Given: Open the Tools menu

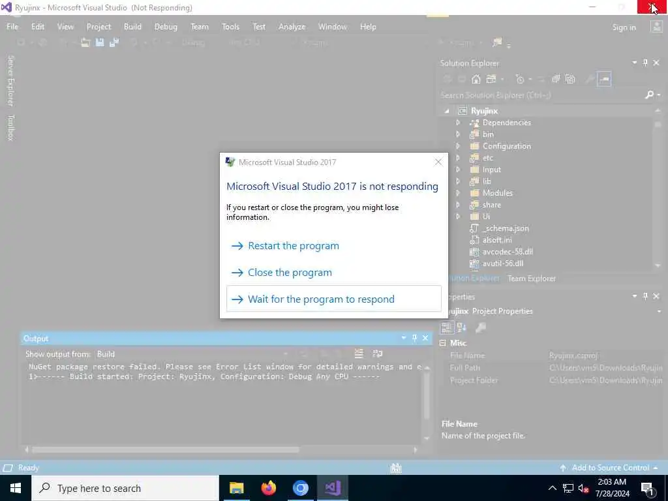Looking at the screenshot, I should (x=230, y=27).
